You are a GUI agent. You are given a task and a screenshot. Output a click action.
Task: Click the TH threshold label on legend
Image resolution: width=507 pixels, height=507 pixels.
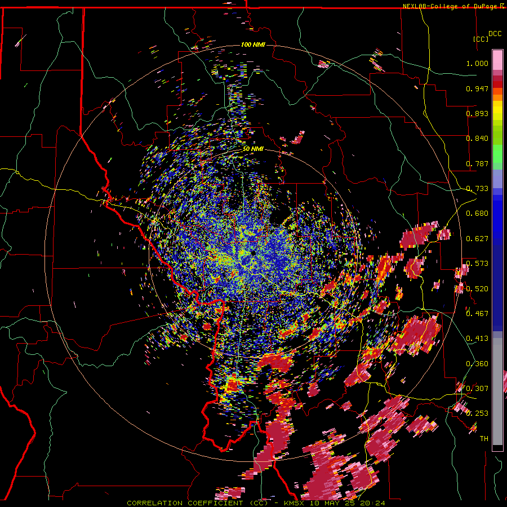pyautogui.click(x=484, y=439)
